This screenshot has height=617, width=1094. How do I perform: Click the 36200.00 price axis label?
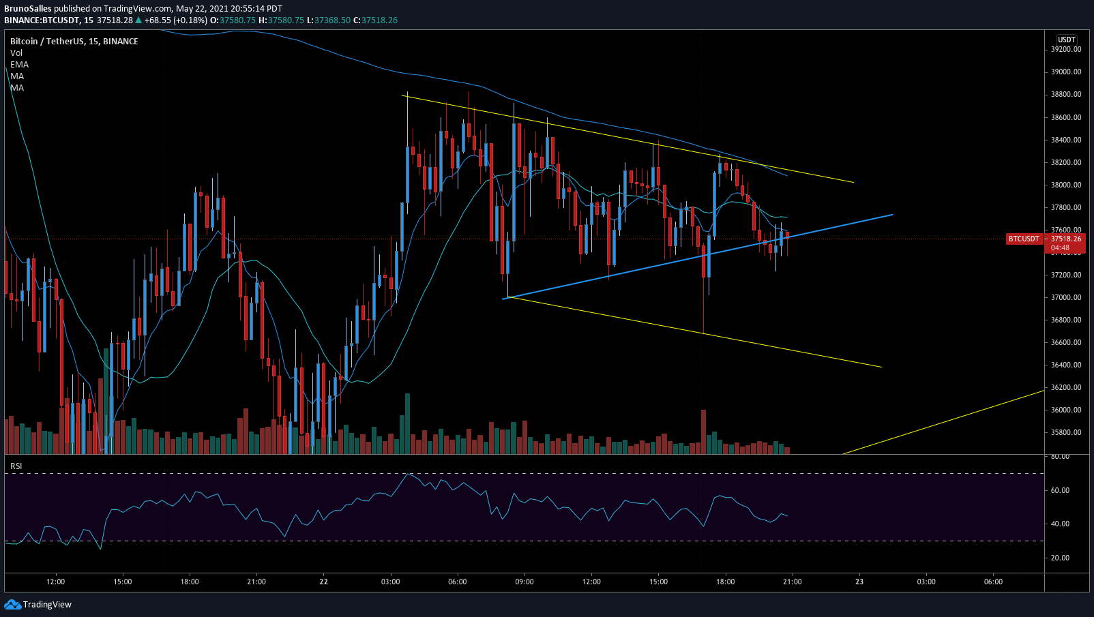pos(1066,387)
